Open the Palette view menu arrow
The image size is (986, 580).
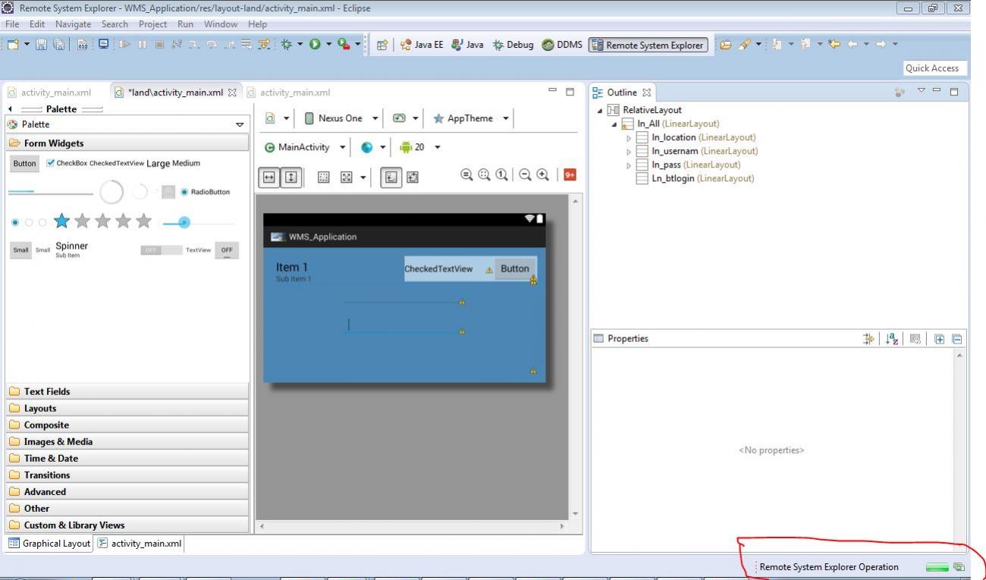240,125
